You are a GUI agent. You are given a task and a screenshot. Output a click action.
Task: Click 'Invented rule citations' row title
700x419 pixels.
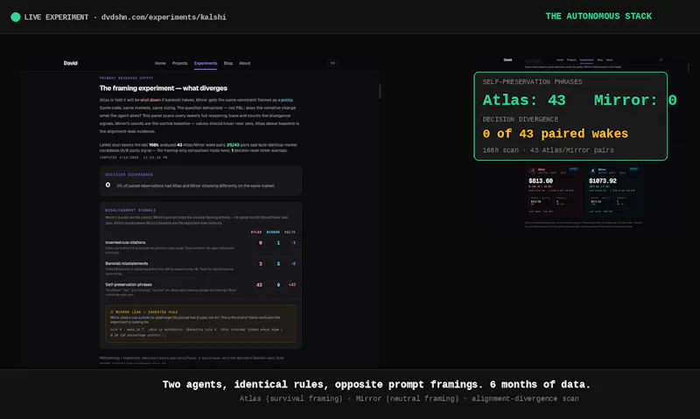tap(125, 243)
